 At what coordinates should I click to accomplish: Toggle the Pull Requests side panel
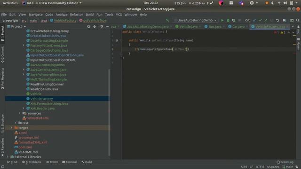click(2, 78)
